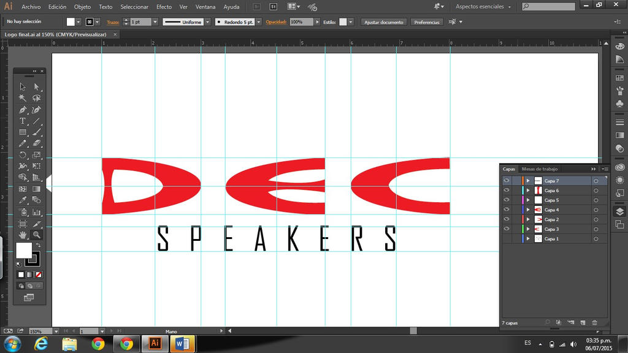Pick the Eraser tool
Image resolution: width=628 pixels, height=353 pixels.
36,143
